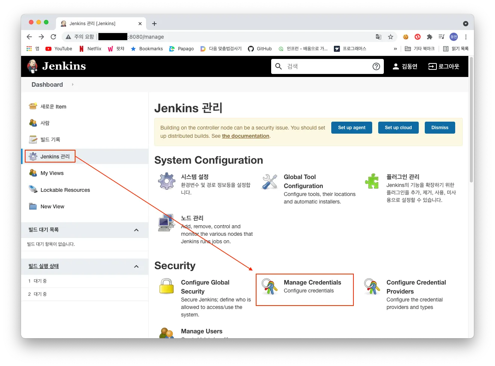Click the Lockable Resources icon
The width and height of the screenshot is (495, 366).
click(33, 190)
